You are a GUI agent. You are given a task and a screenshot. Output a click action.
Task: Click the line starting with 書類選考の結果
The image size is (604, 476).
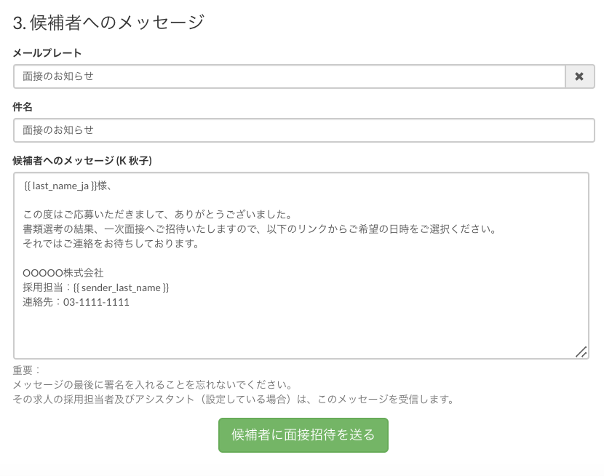(x=258, y=229)
